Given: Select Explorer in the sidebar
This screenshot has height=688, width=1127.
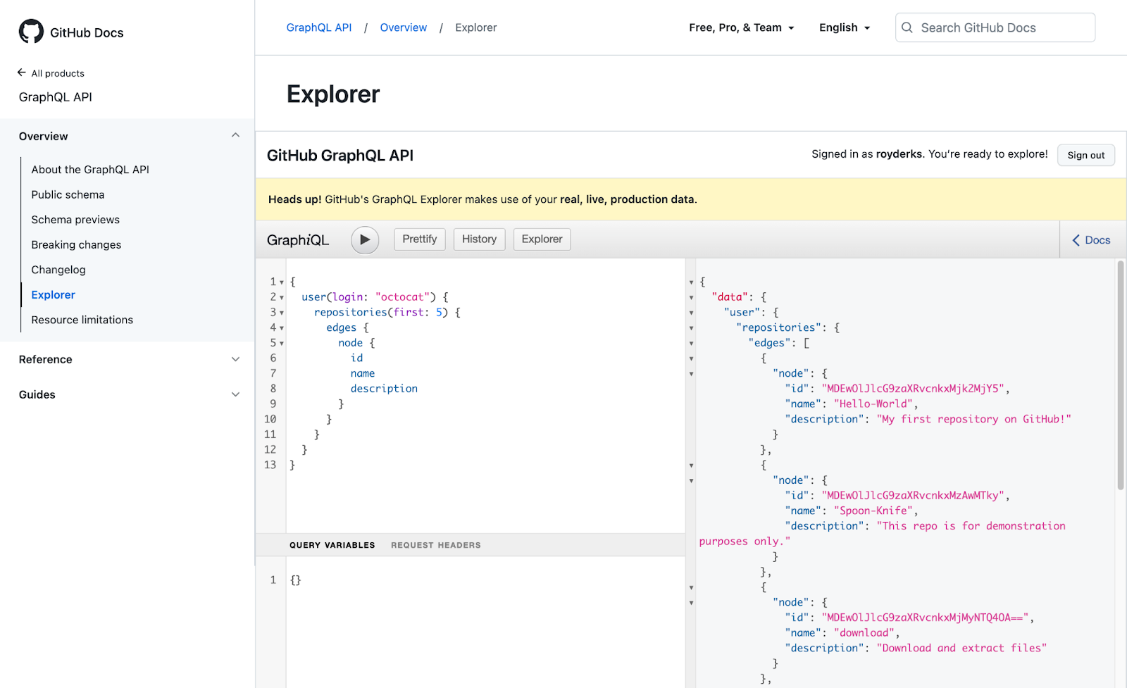Looking at the screenshot, I should pyautogui.click(x=54, y=294).
